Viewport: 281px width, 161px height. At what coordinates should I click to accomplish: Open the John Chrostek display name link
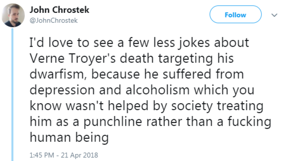coord(59,10)
